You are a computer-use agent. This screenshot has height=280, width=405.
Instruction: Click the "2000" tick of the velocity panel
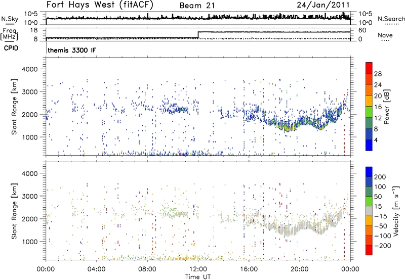[x=30, y=219]
